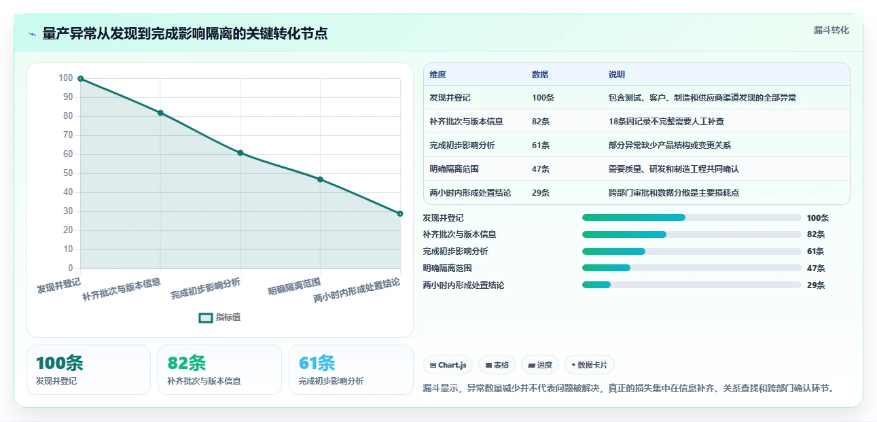Click the 维度 column header

coord(438,75)
